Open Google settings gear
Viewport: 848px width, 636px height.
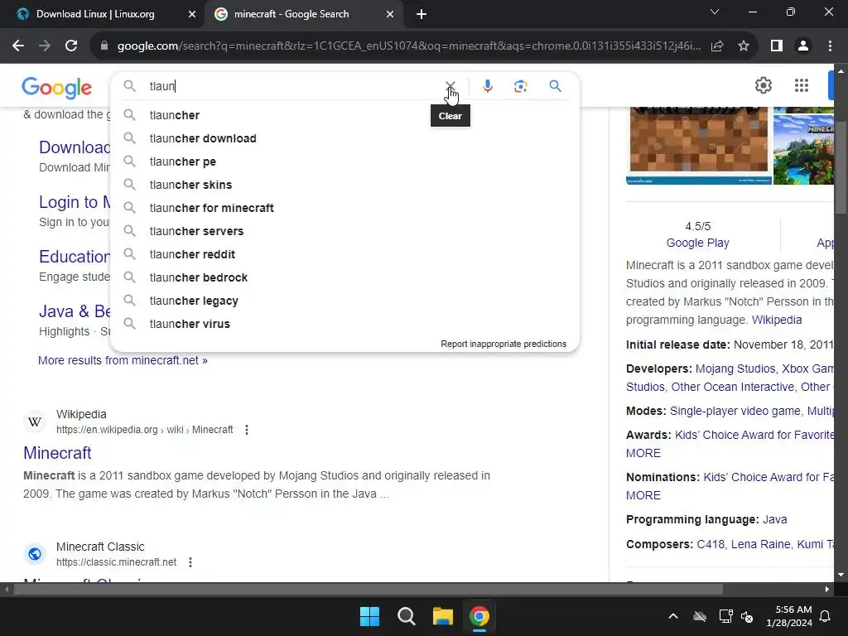point(763,85)
